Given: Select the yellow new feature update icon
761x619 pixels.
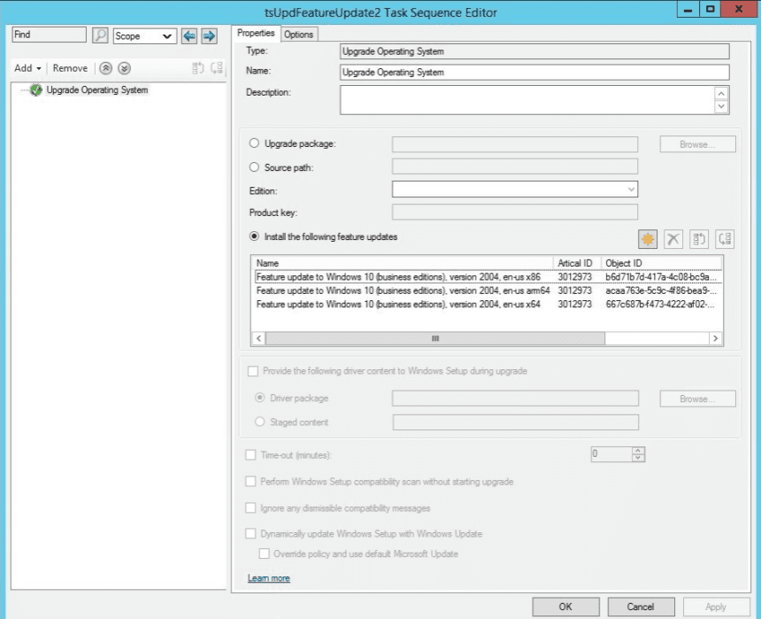Looking at the screenshot, I should pos(648,236).
